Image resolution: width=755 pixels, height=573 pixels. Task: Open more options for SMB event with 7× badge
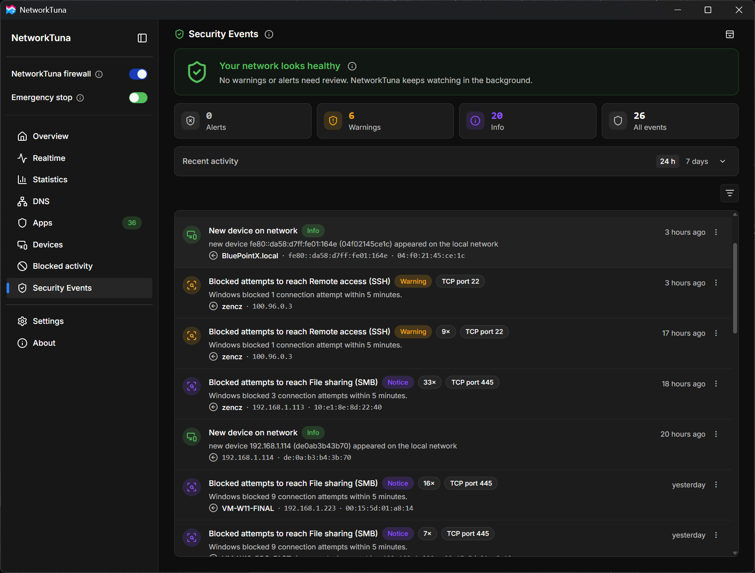coord(716,535)
